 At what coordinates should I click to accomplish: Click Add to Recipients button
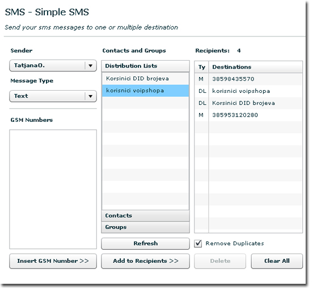[x=146, y=261]
